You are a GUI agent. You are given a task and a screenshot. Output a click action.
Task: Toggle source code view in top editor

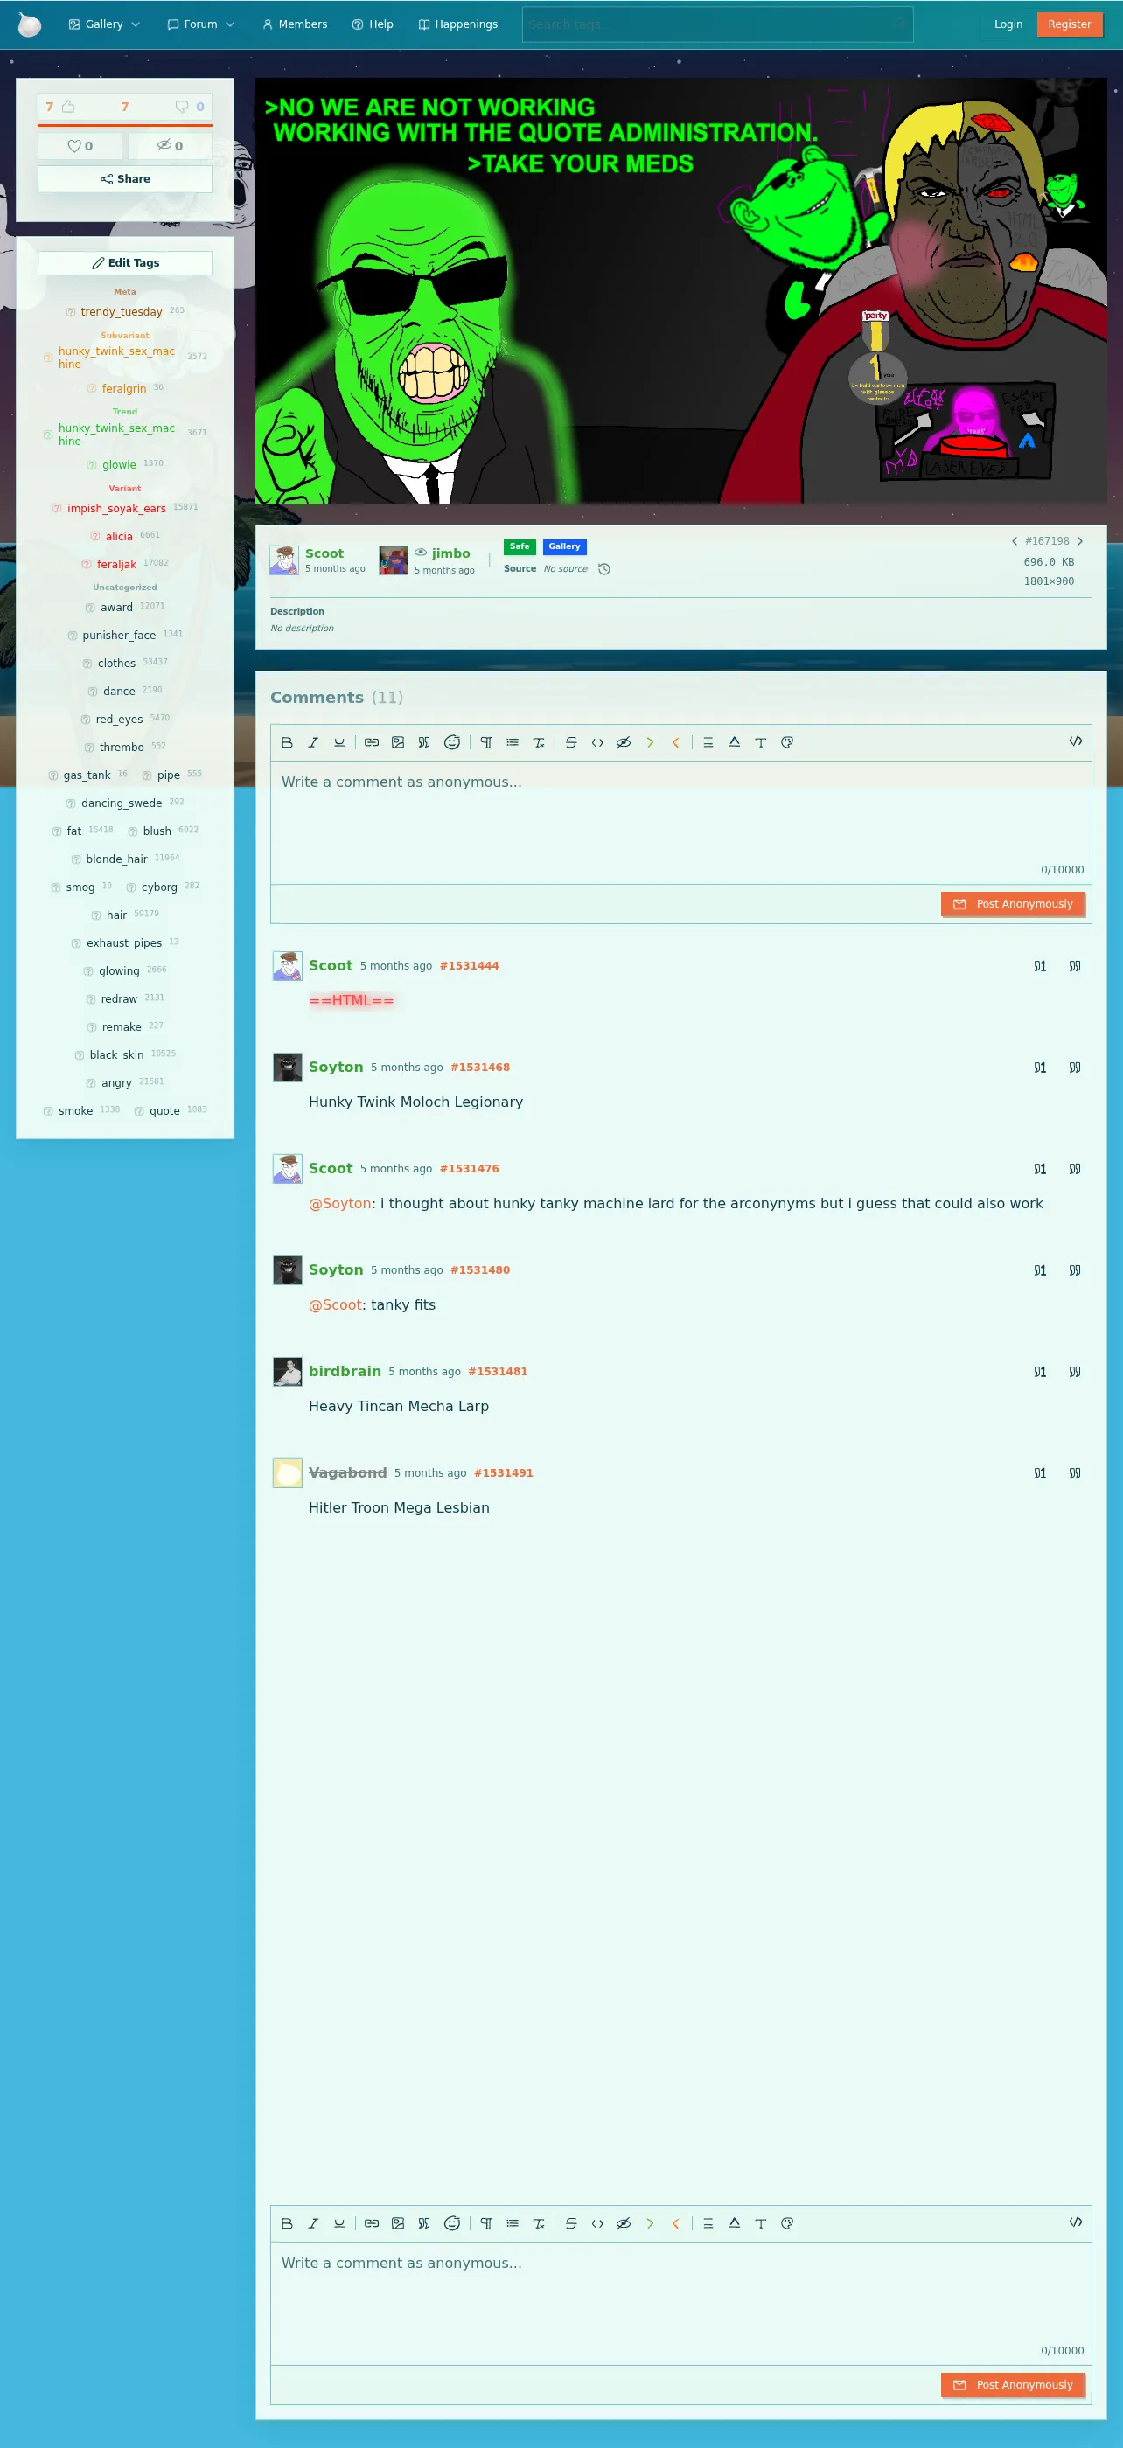tap(1076, 741)
